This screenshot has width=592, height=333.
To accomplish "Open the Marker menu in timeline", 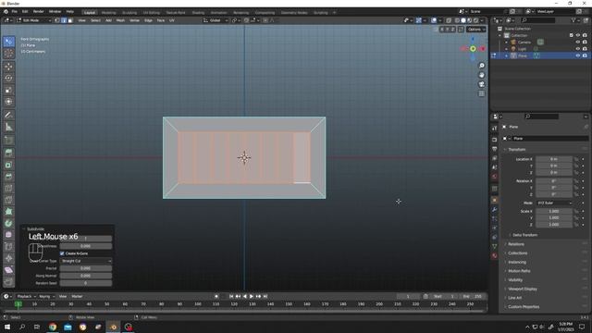I will tap(77, 296).
